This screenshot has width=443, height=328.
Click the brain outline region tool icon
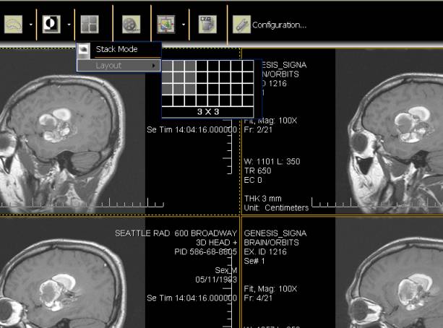click(x=13, y=25)
